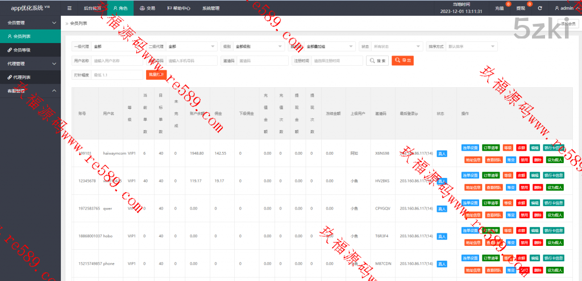Open 会员等级 in the sidebar
This screenshot has width=582, height=281.
[x=23, y=50]
